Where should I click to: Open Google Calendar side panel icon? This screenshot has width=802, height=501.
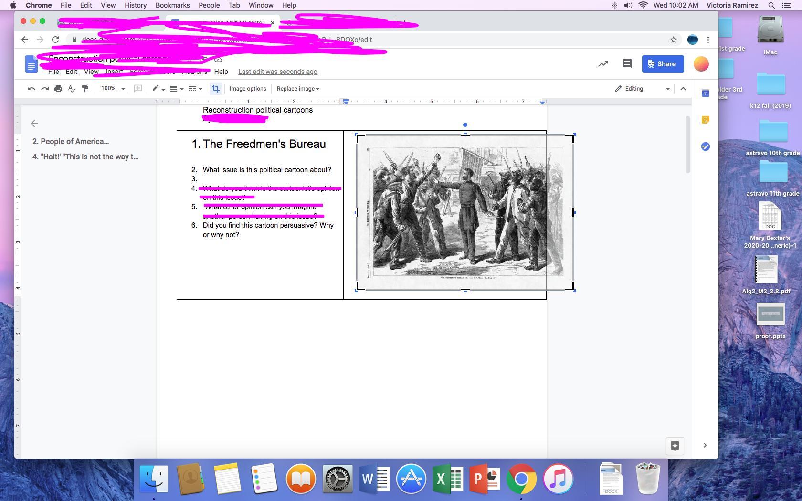[x=706, y=94]
